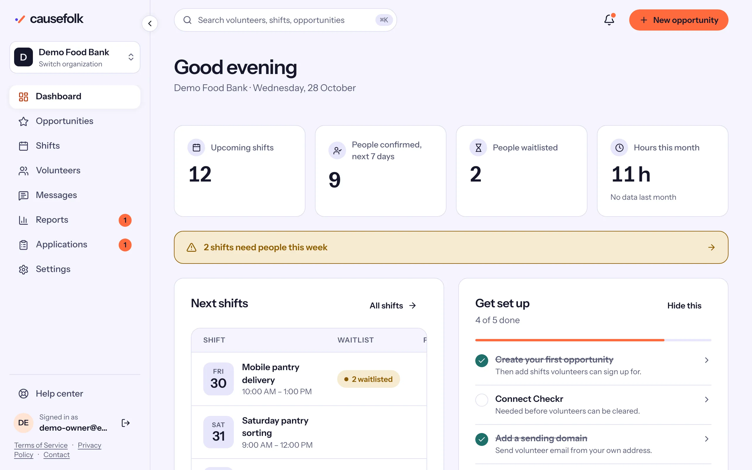This screenshot has height=470, width=752.
Task: Click the arrow at right of shifts alert banner
Action: (x=711, y=247)
